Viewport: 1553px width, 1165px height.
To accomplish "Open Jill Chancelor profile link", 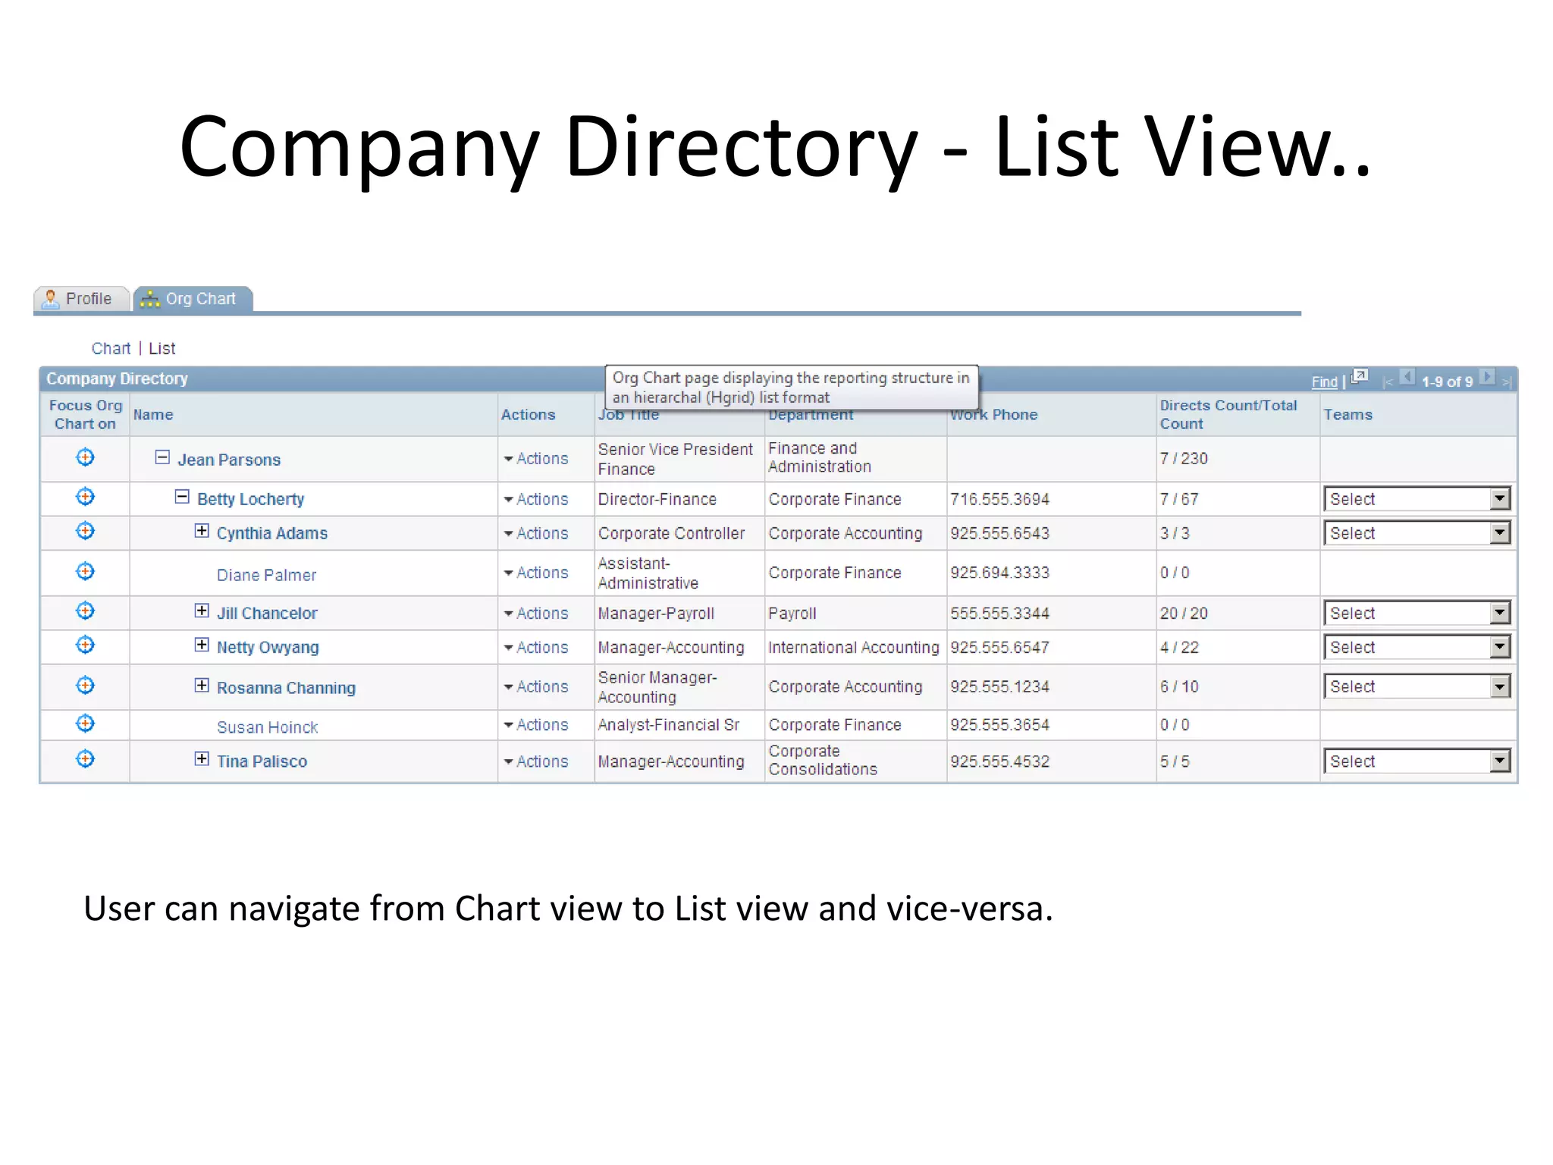I will click(267, 613).
